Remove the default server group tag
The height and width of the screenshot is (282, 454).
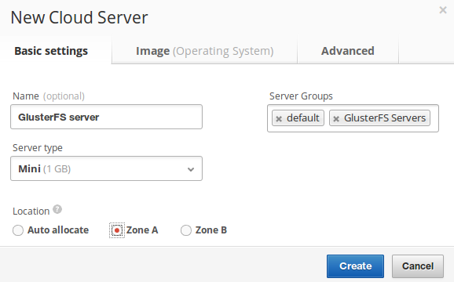(279, 118)
